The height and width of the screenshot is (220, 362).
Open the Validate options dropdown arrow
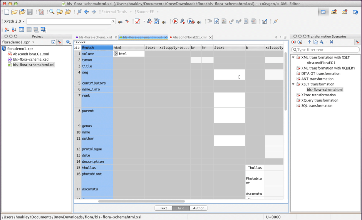point(144,21)
